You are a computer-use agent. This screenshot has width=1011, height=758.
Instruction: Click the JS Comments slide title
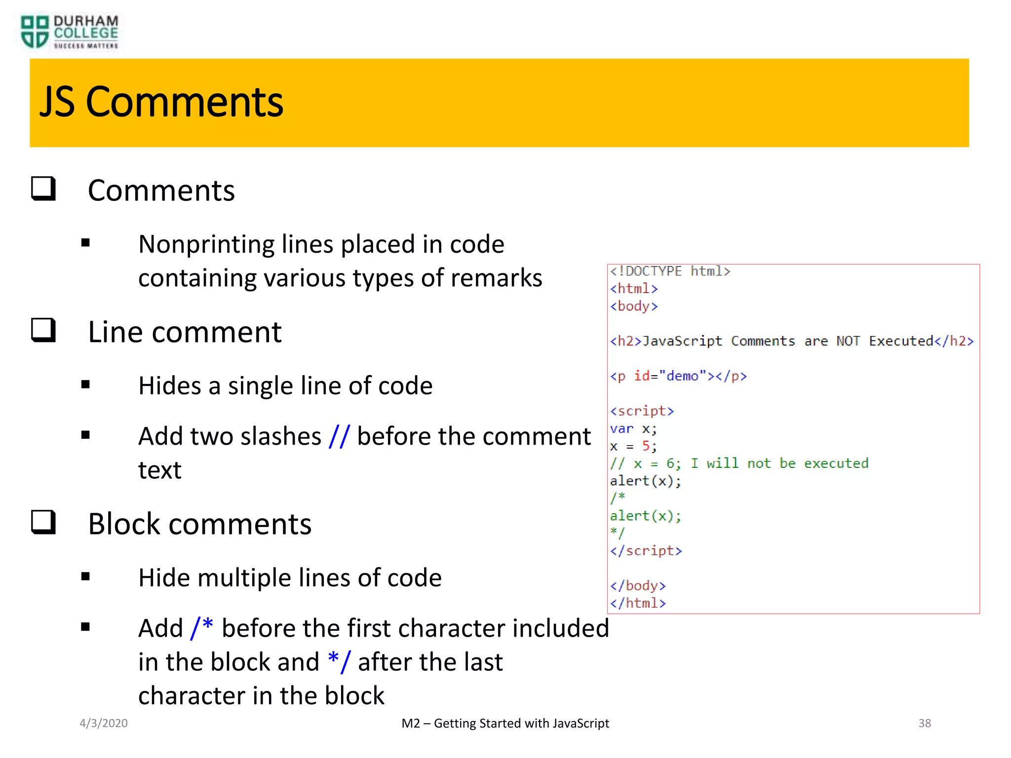[x=161, y=102]
